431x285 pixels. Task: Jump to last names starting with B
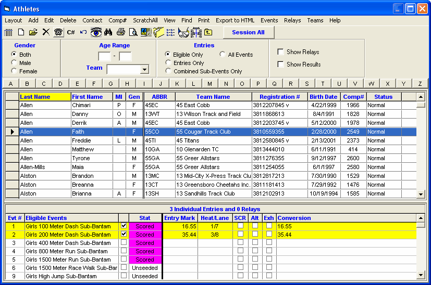[27, 84]
